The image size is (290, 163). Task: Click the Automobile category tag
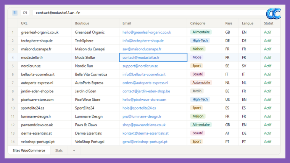(201, 82)
